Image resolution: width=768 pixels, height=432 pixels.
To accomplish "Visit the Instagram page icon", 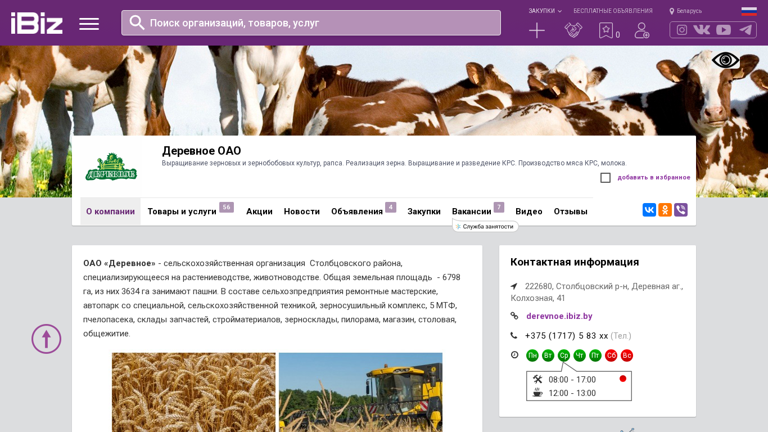I will click(682, 30).
